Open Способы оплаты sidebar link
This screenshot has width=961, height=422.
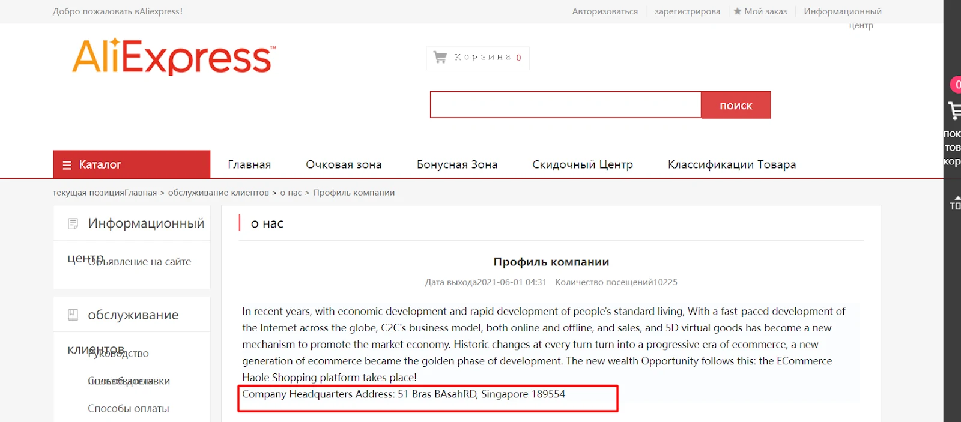pos(129,408)
